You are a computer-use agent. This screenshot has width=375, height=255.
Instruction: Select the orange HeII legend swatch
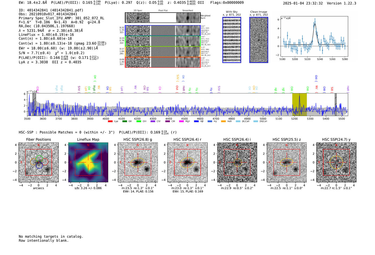pos(223,121)
